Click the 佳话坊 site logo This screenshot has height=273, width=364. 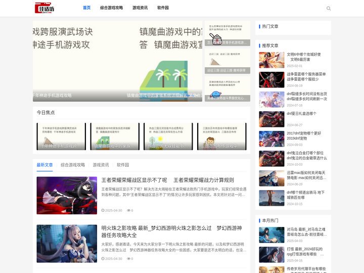pos(44,8)
